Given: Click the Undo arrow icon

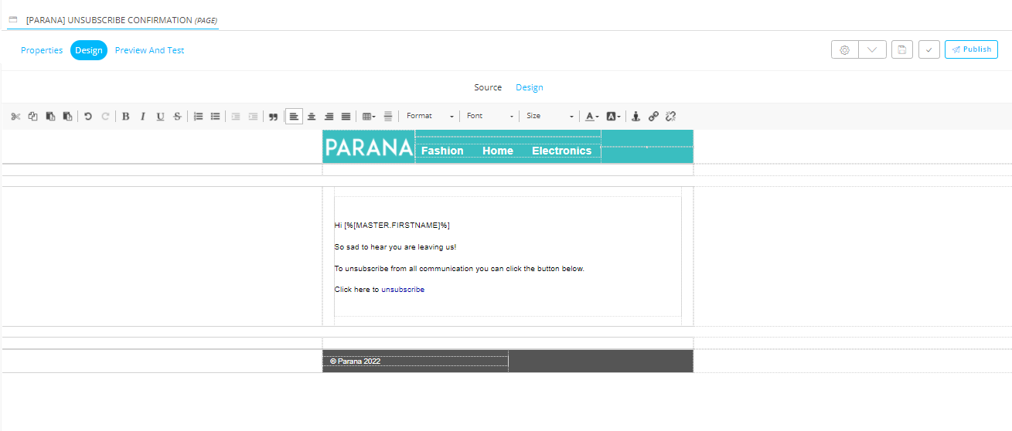Looking at the screenshot, I should pos(88,117).
